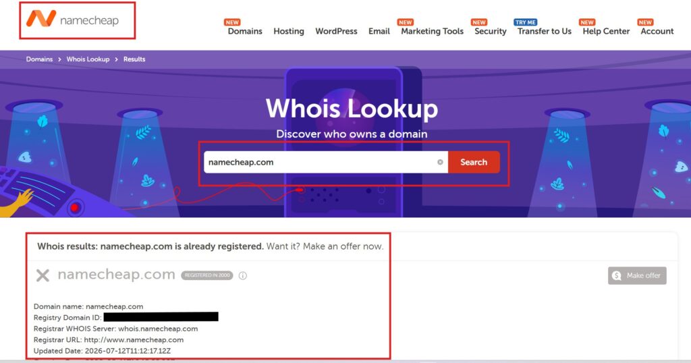Click the Make offer button
Screen dimensions: 691x363
coord(637,275)
